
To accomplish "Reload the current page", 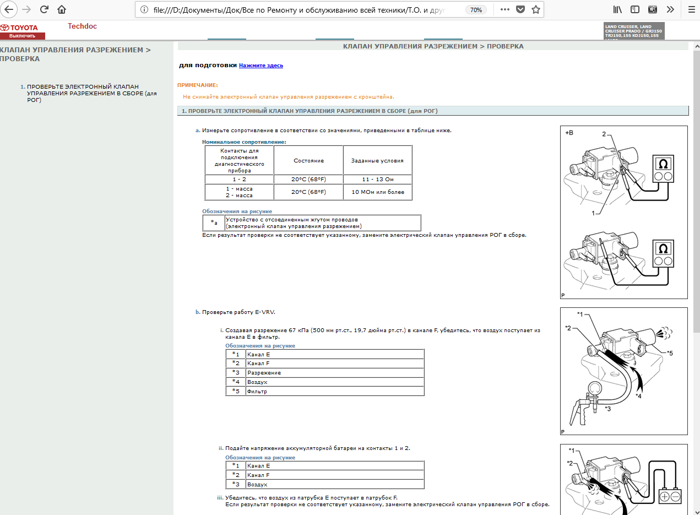I will (x=44, y=9).
